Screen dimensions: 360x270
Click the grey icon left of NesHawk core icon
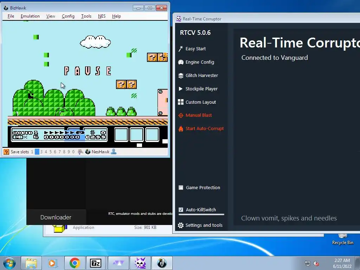tap(81, 152)
